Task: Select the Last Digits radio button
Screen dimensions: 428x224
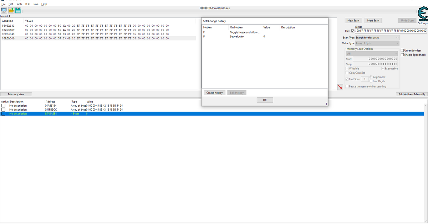Action: click(x=371, y=81)
